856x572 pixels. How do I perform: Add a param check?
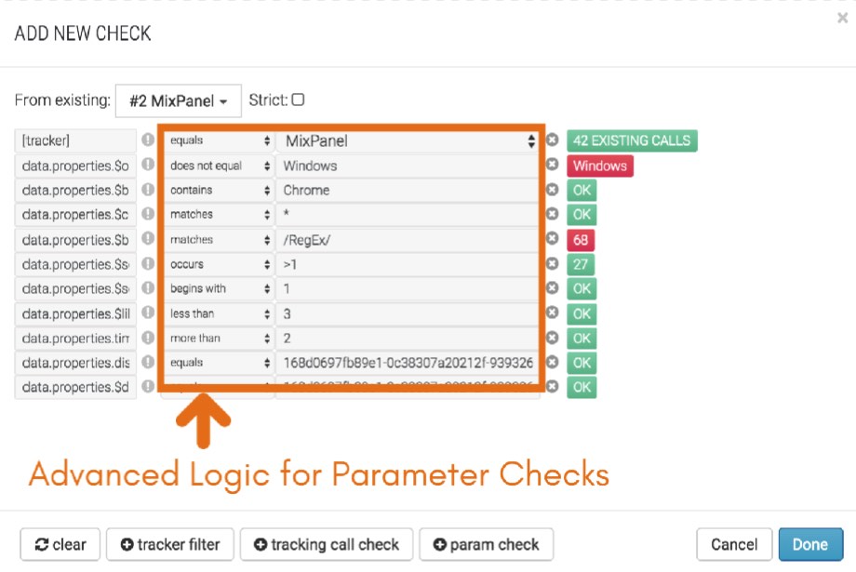tap(487, 544)
